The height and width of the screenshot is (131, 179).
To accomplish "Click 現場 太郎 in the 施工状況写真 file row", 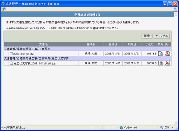I will tap(91, 63).
